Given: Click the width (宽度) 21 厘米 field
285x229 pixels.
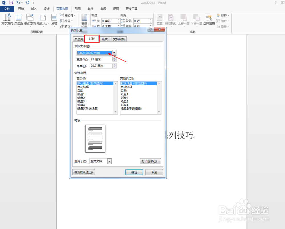Looking at the screenshot, I should pyautogui.click(x=101, y=59).
